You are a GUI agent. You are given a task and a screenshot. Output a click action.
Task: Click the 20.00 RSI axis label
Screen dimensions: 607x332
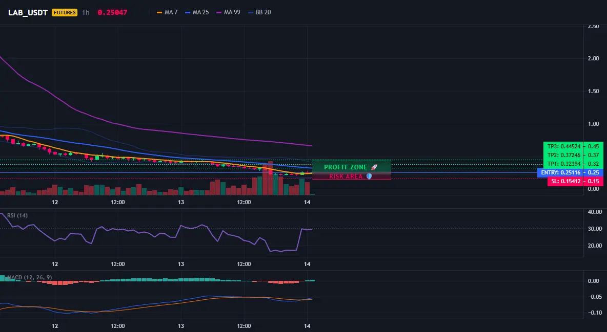pos(595,246)
